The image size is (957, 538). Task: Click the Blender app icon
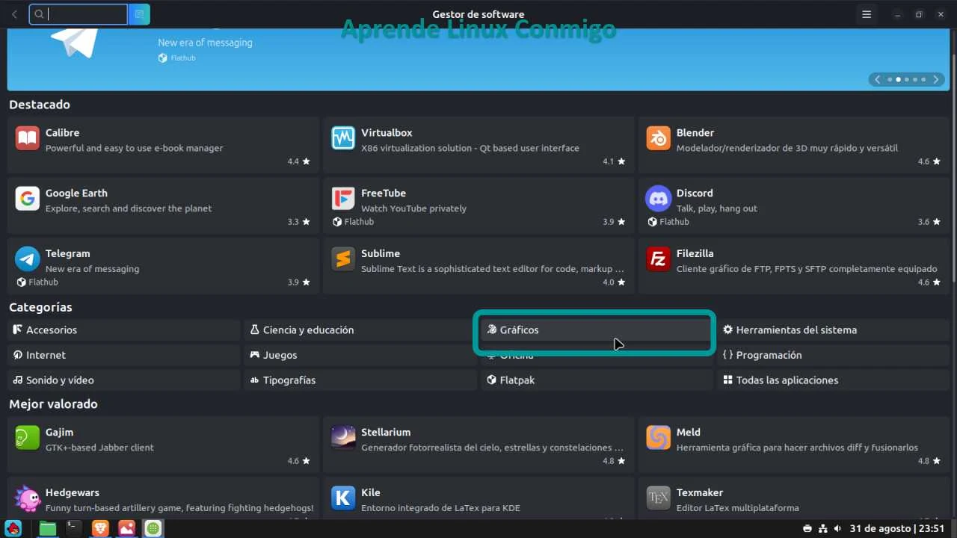click(x=659, y=138)
